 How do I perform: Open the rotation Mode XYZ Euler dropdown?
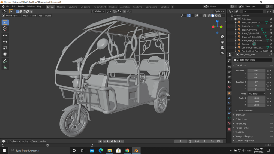pyautogui.click(x=256, y=94)
